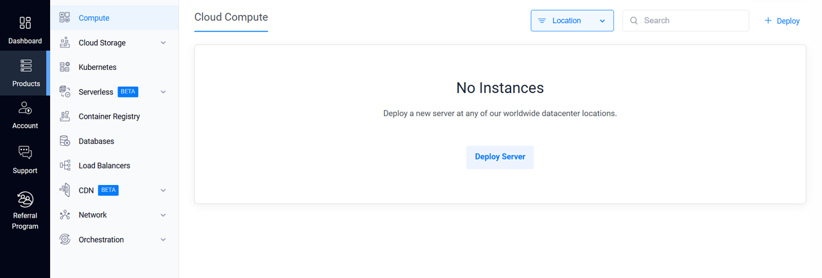Image resolution: width=822 pixels, height=278 pixels.
Task: Expand the Orchestration chevron
Action: tap(163, 239)
